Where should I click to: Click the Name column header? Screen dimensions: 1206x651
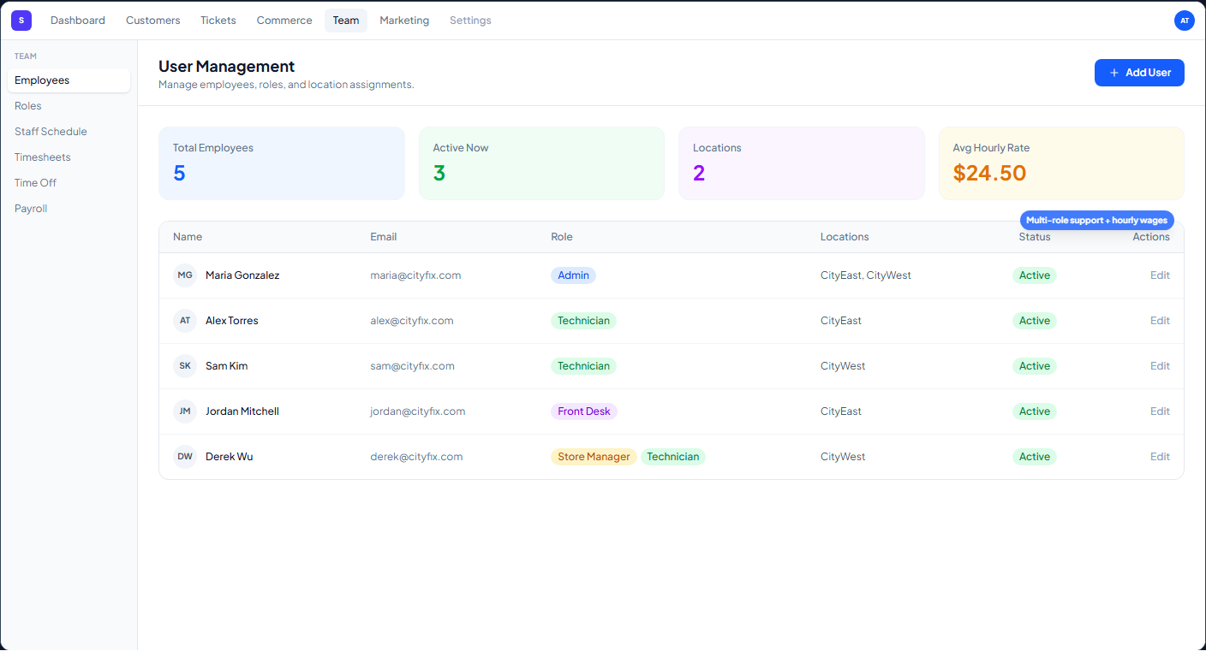[188, 237]
